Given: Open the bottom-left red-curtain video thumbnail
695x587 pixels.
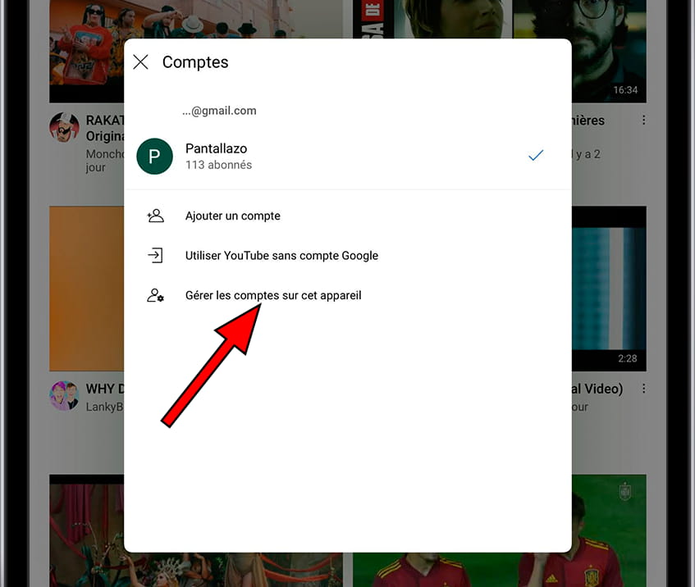Looking at the screenshot, I should (x=87, y=530).
